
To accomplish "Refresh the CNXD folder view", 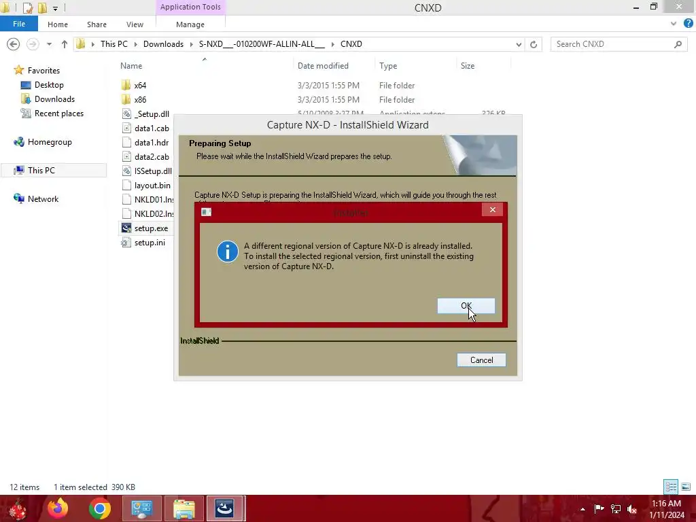I will 534,44.
